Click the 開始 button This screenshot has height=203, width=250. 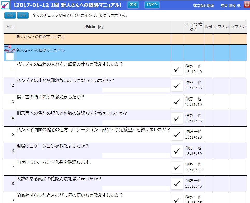10,15
